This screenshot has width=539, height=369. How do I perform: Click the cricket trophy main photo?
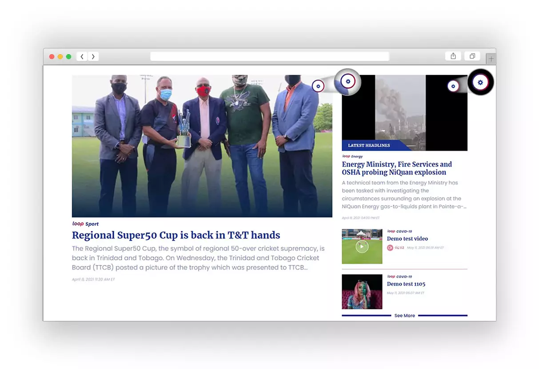click(x=202, y=146)
